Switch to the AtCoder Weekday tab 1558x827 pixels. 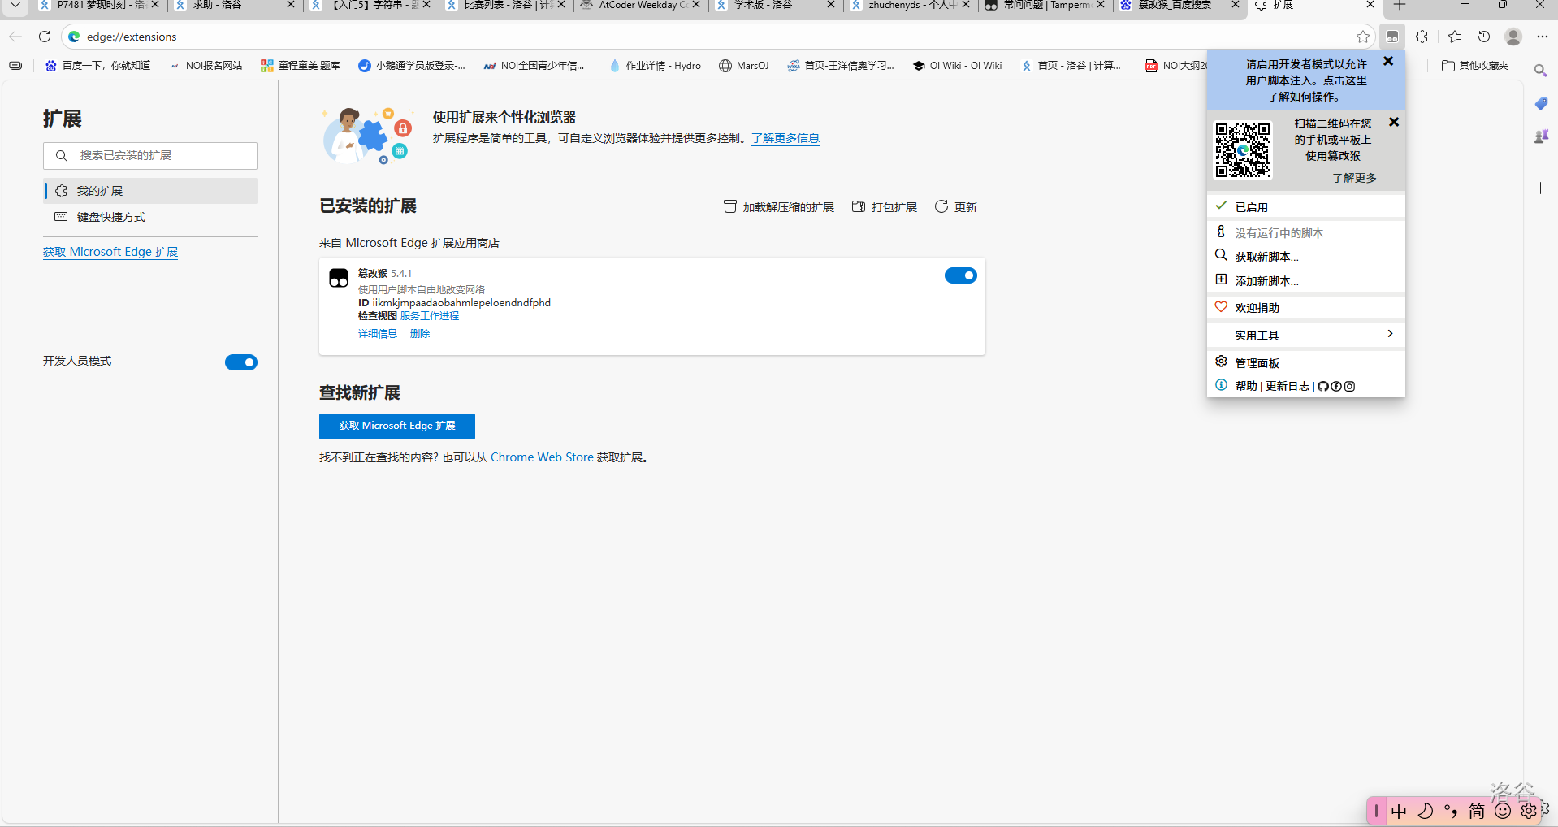[638, 6]
